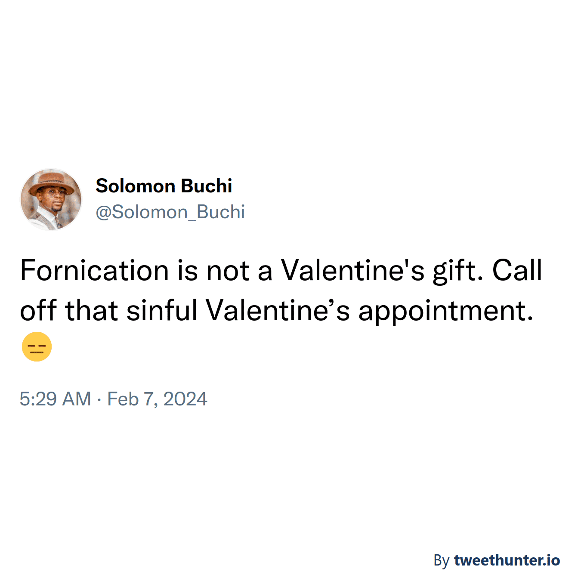Click the year 2024 in the date
The width and height of the screenshot is (581, 581).
[x=185, y=399]
